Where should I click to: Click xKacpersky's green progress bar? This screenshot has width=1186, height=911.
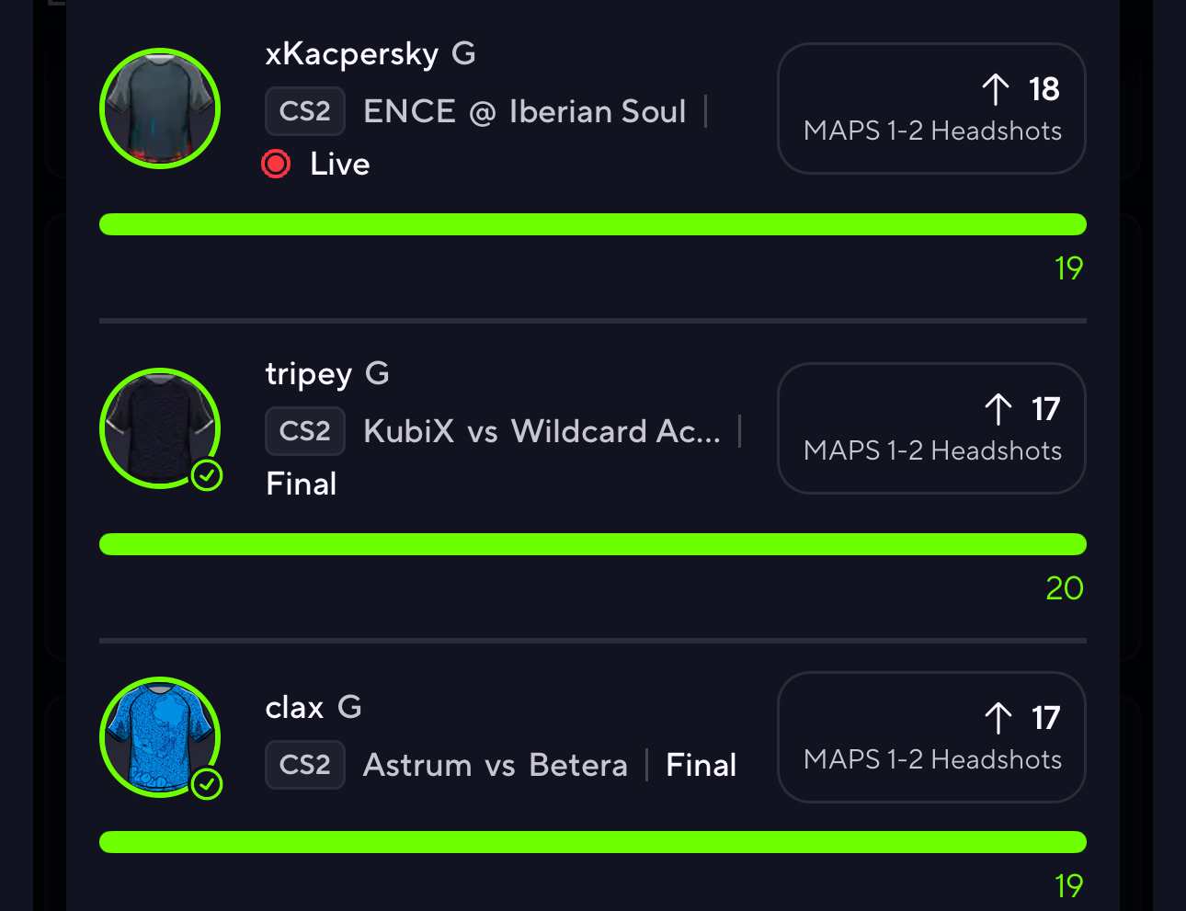pyautogui.click(x=593, y=224)
